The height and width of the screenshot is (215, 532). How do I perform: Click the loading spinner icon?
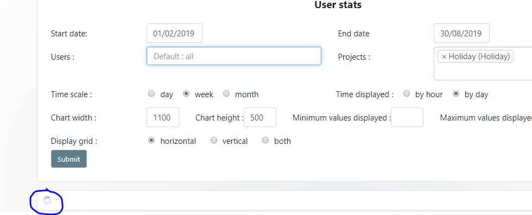pyautogui.click(x=47, y=200)
